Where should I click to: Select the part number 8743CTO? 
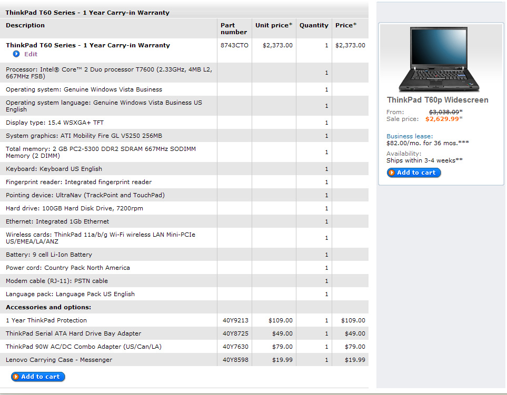coord(234,45)
